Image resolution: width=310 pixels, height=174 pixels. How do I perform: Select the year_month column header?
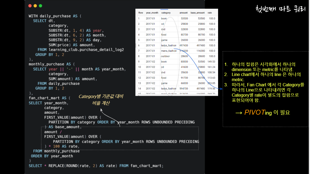(152, 13)
